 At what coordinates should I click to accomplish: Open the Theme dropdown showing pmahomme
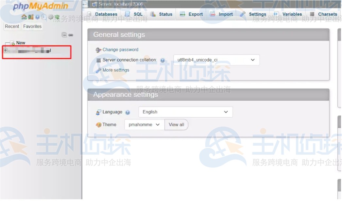point(145,125)
